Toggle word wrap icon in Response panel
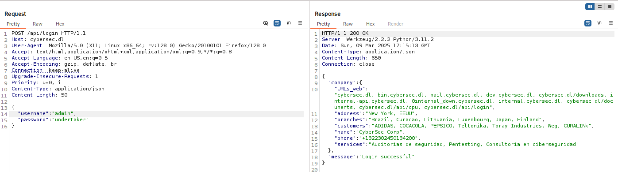 point(588,23)
